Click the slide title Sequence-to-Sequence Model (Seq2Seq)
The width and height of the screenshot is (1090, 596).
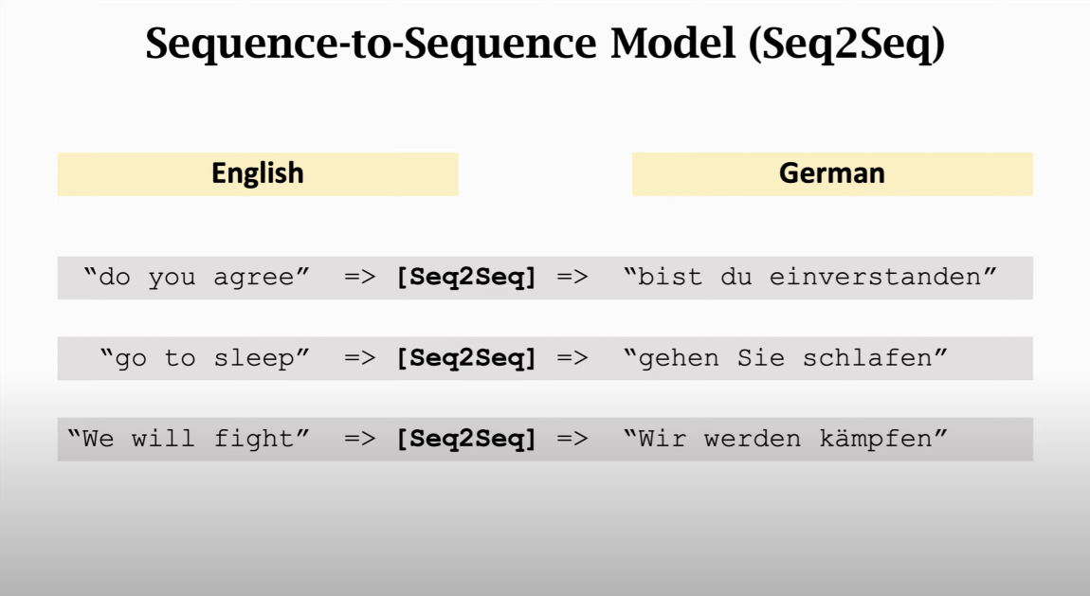pyautogui.click(x=545, y=44)
